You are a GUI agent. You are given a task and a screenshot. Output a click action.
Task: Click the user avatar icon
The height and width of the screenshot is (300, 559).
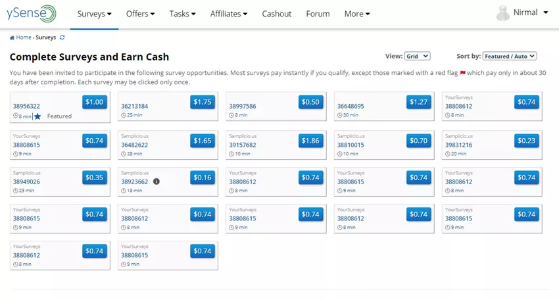(x=503, y=13)
